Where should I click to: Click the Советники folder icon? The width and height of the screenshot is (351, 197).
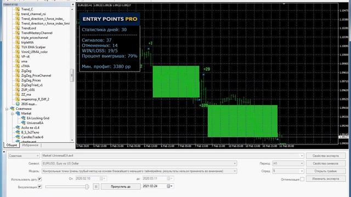coord(12,108)
